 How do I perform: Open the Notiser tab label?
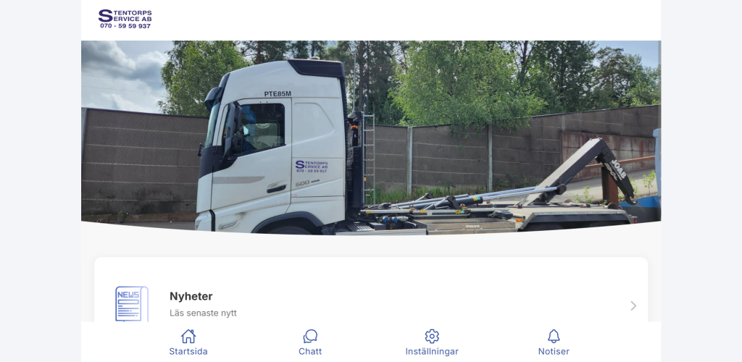click(x=554, y=352)
